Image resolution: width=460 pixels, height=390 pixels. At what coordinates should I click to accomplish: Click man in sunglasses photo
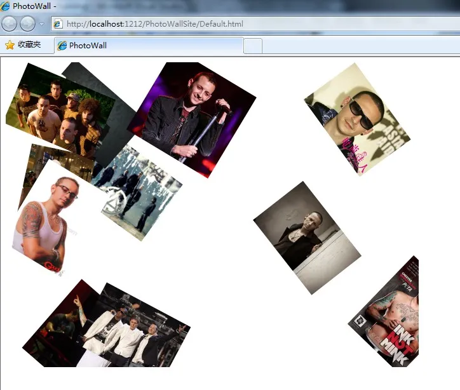click(x=357, y=119)
